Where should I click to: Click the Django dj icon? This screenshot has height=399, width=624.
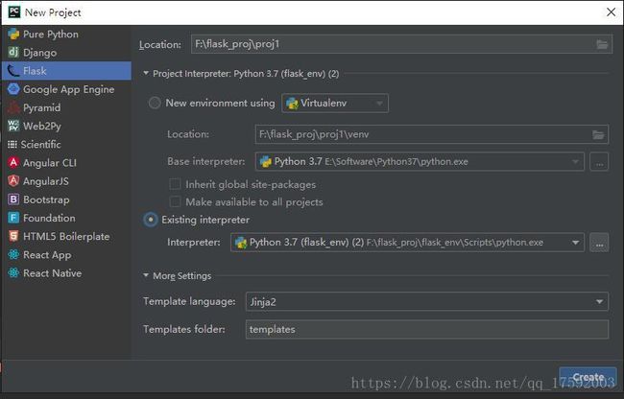click(x=13, y=52)
